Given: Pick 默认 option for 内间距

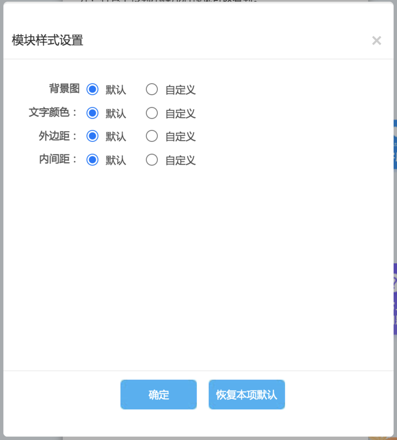Looking at the screenshot, I should [92, 160].
